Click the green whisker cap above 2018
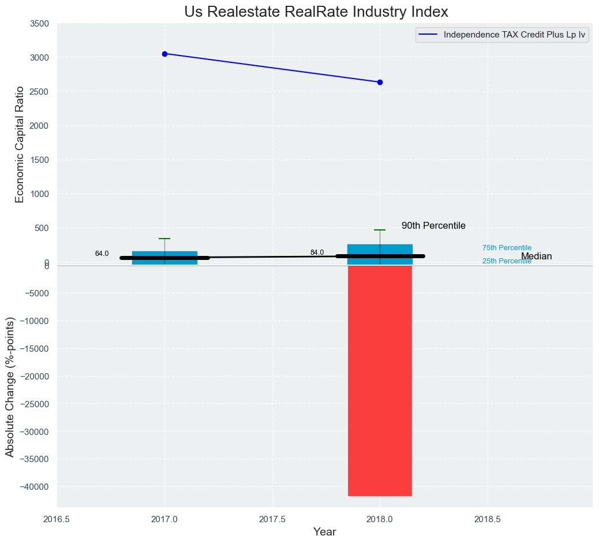Image resolution: width=599 pixels, height=543 pixels. click(x=380, y=230)
